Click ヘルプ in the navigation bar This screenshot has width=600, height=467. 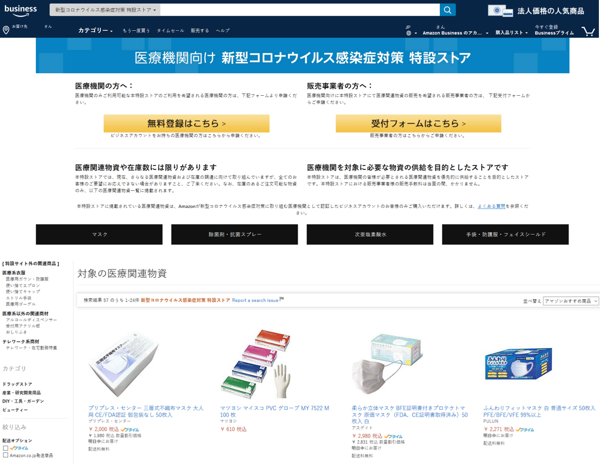tap(222, 31)
